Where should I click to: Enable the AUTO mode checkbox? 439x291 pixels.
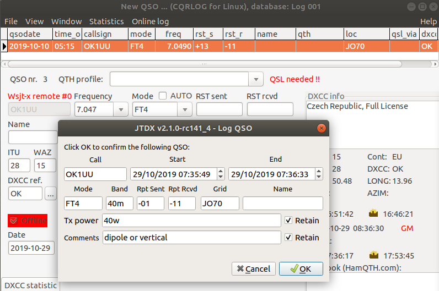[x=162, y=96]
